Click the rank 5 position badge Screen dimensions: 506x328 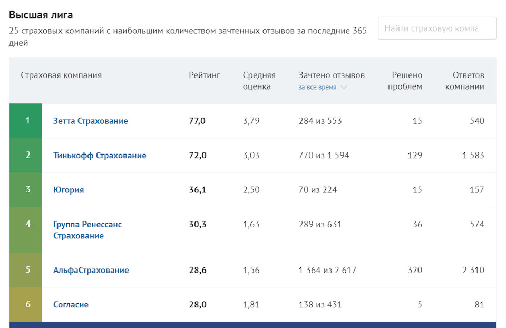28,270
